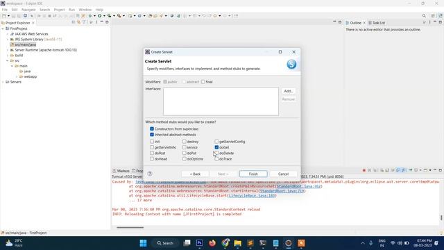This screenshot has width=444, height=250.
Task: Check the init method stub
Action: pos(152,142)
